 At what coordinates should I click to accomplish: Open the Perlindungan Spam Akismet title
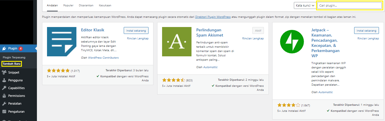[210, 32]
